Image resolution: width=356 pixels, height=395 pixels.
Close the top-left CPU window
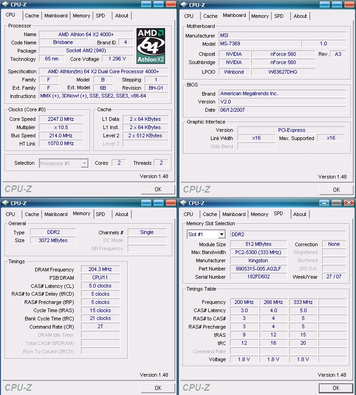[x=171, y=4]
